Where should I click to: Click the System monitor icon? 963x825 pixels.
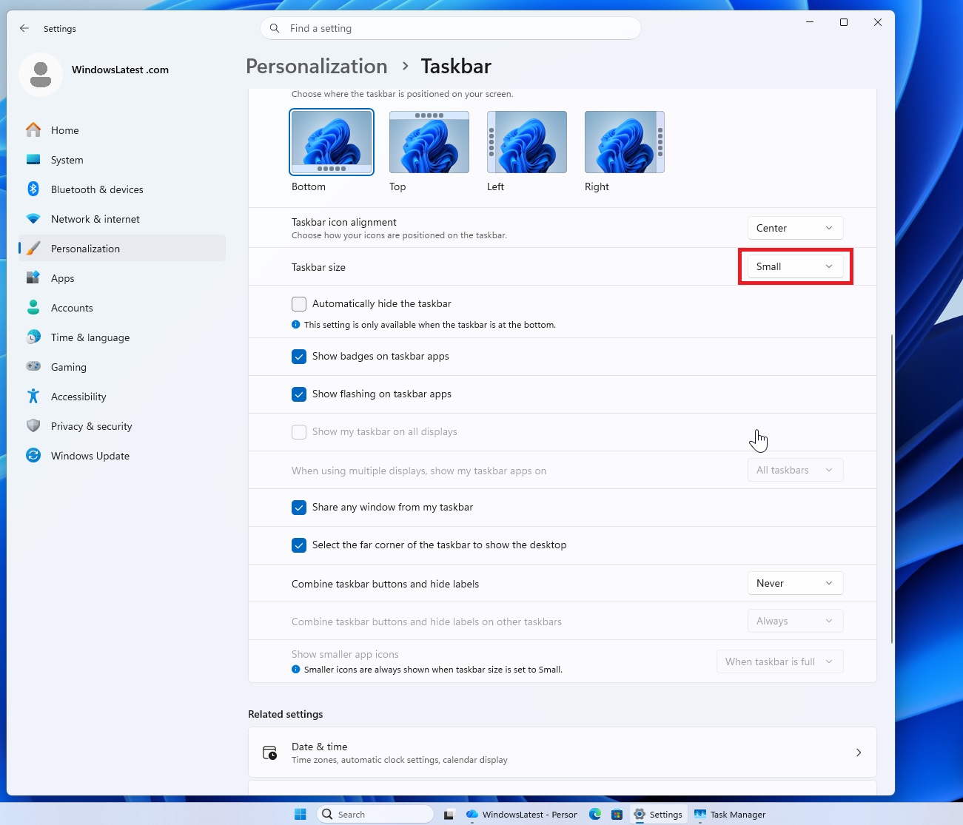click(x=33, y=160)
